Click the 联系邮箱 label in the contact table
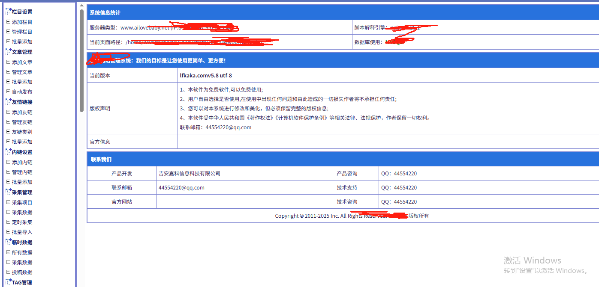Image resolution: width=599 pixels, height=287 pixels. tap(122, 187)
